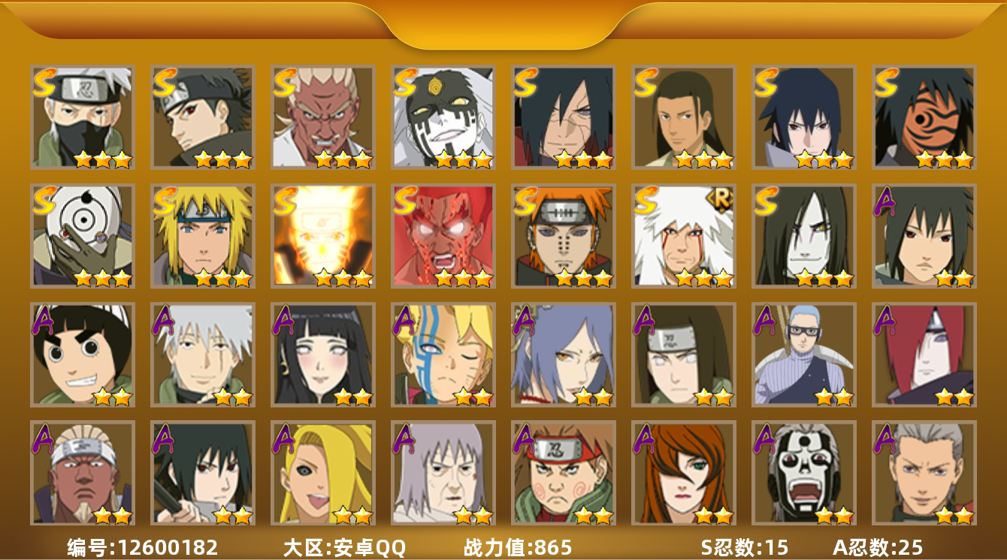This screenshot has height=560, width=1007.
Task: Click the S忍数:15 counter
Action: pos(745,547)
